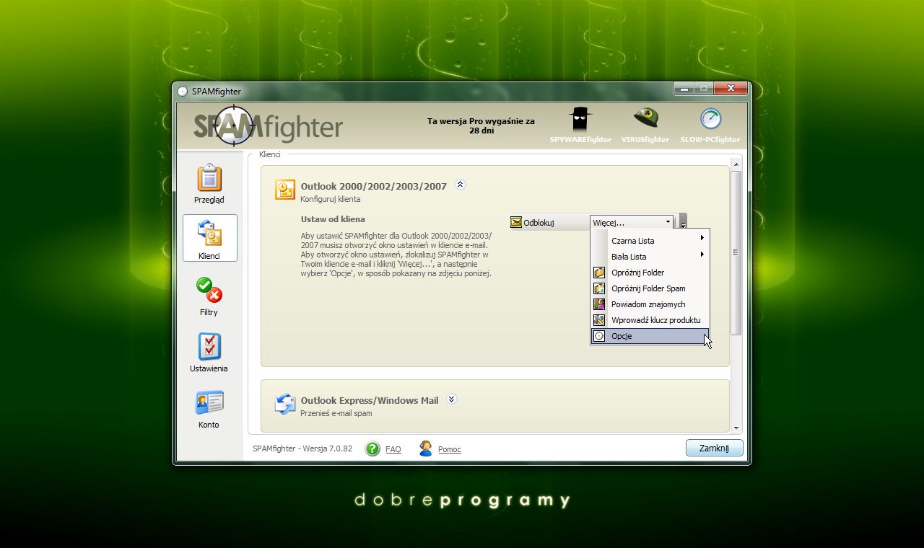Open the Konto account section
This screenshot has height=548, width=924.
pyautogui.click(x=209, y=407)
